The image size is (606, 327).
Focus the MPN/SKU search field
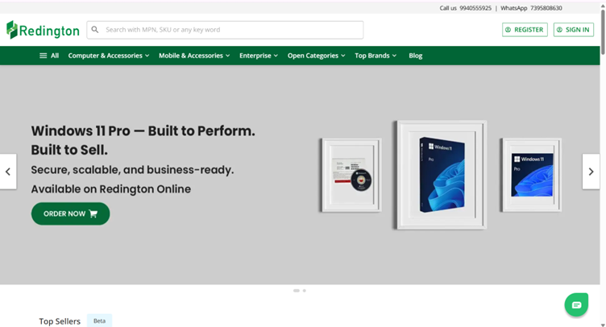(x=225, y=30)
